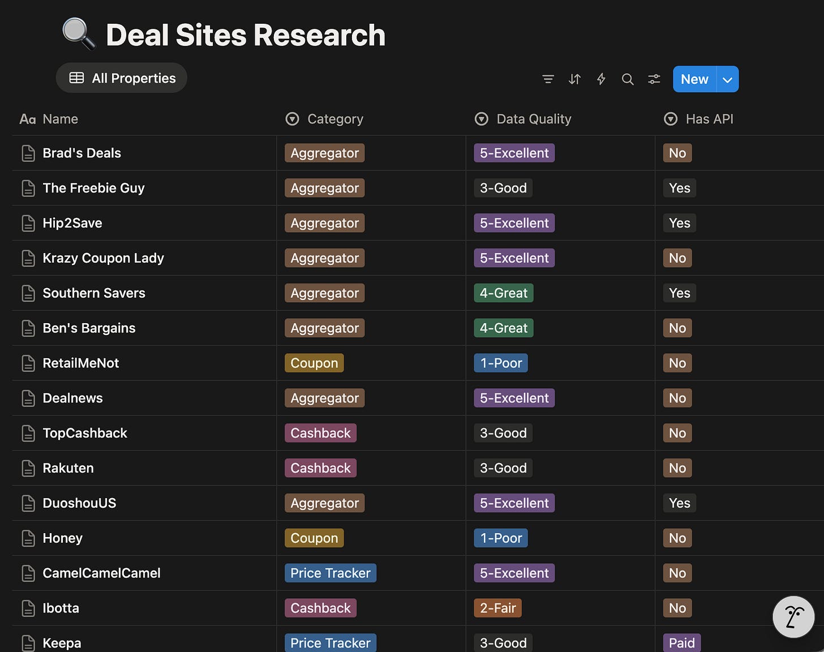Open the DuoshouUS row name
Image resolution: width=824 pixels, height=652 pixels.
[79, 503]
